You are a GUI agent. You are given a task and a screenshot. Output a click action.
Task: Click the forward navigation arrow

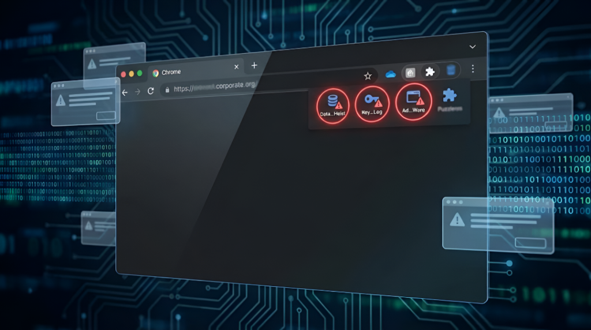tap(137, 92)
